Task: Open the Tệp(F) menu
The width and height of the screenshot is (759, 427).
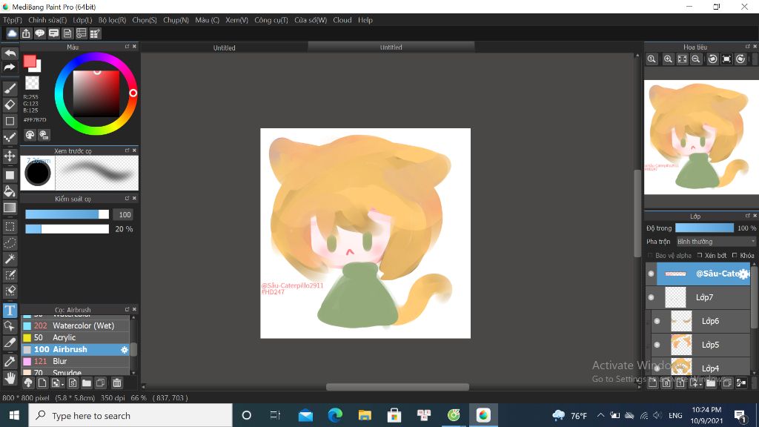Action: tap(13, 20)
